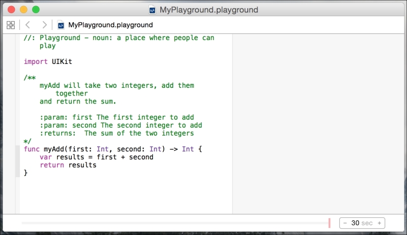The height and width of the screenshot is (235, 407).
Task: Minimize the playground window
Action: pyautogui.click(x=23, y=10)
